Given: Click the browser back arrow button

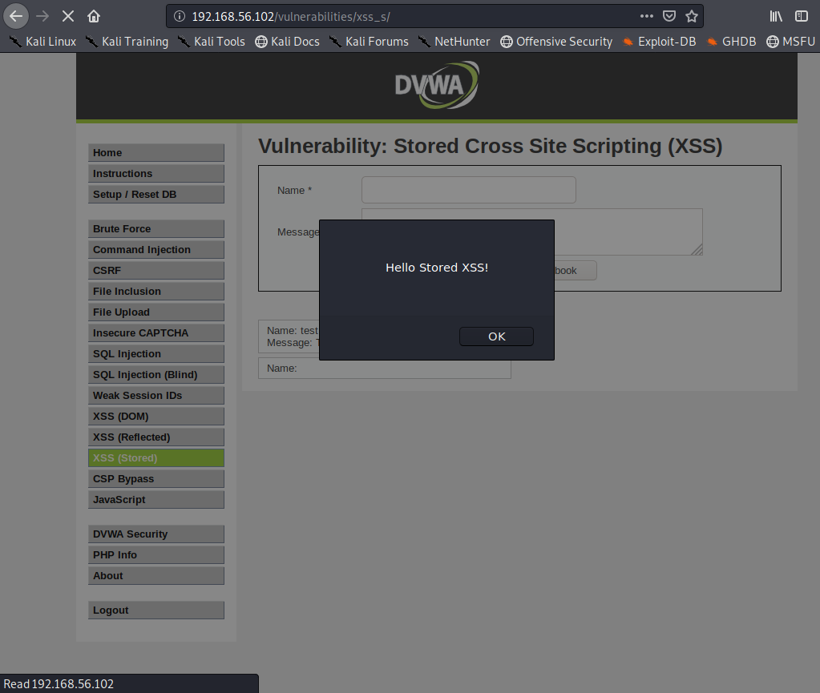Looking at the screenshot, I should [x=16, y=16].
